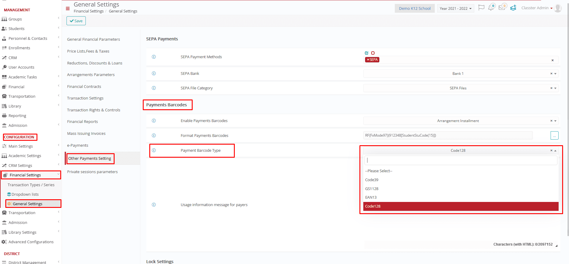Click the Groups sidebar icon
This screenshot has height=264, width=569.
point(4,19)
